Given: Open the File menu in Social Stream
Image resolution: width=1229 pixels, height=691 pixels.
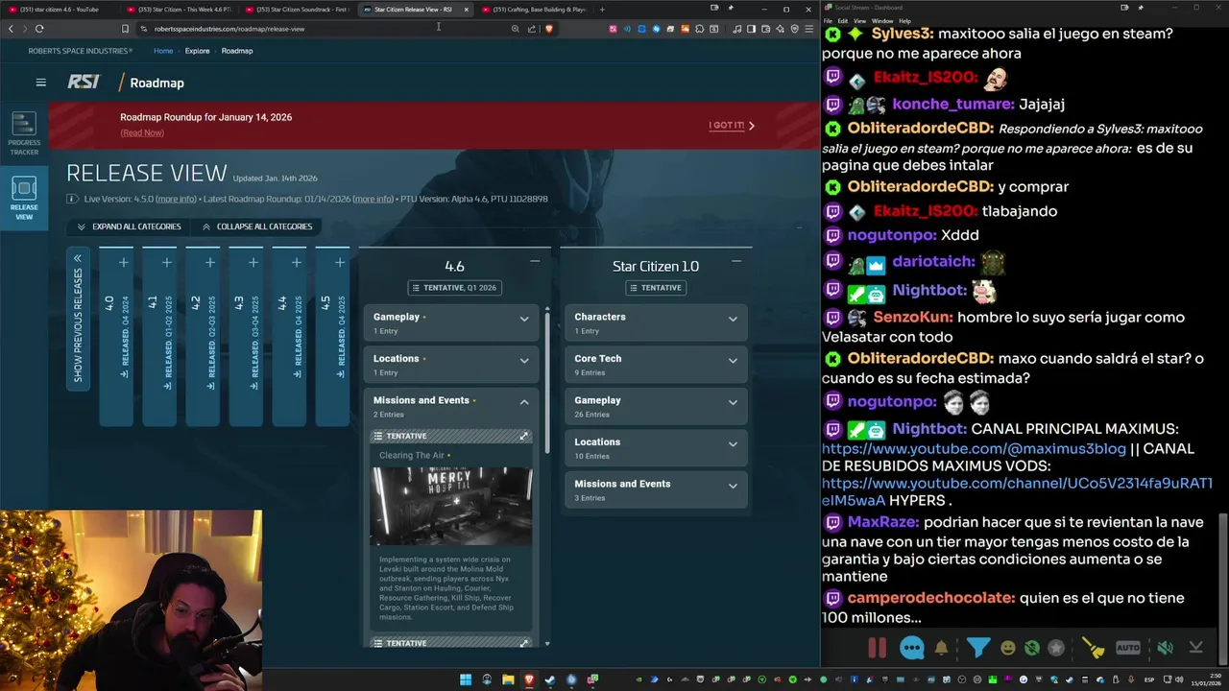Looking at the screenshot, I should (828, 20).
